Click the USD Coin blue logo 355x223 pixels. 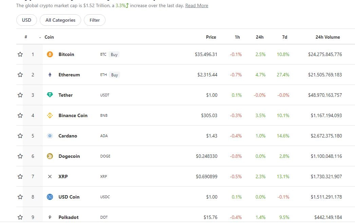point(50,197)
